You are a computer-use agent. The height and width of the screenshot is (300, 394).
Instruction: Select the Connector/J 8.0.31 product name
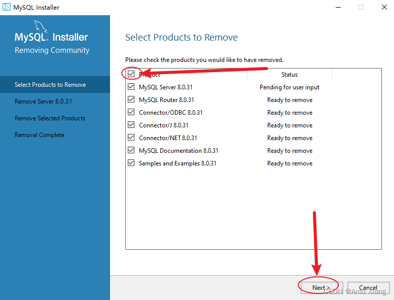164,125
